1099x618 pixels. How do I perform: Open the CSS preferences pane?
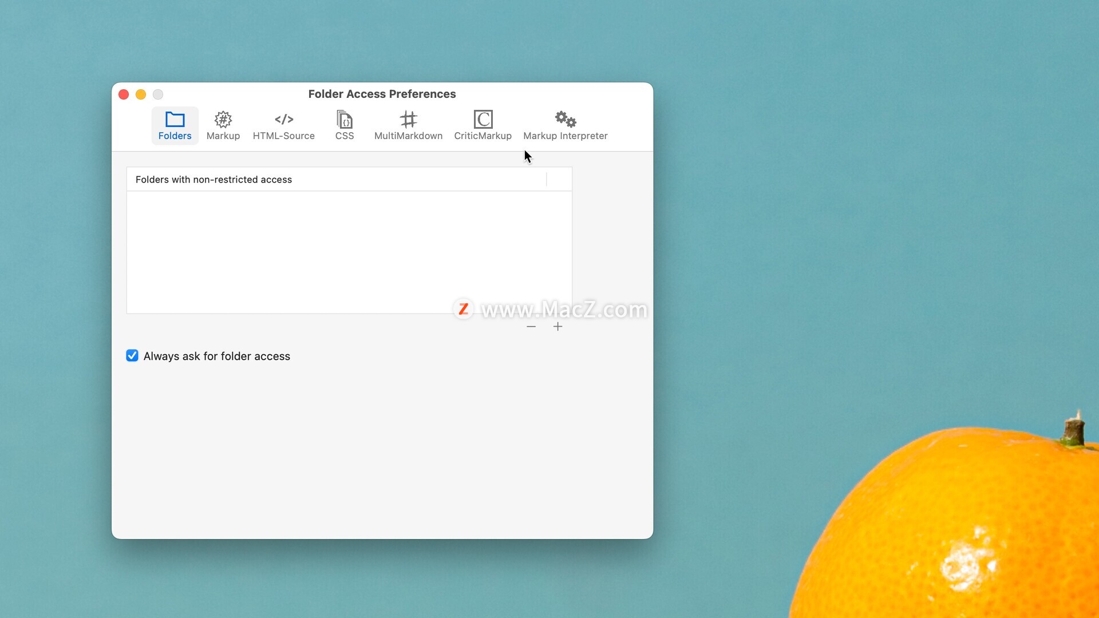tap(345, 125)
